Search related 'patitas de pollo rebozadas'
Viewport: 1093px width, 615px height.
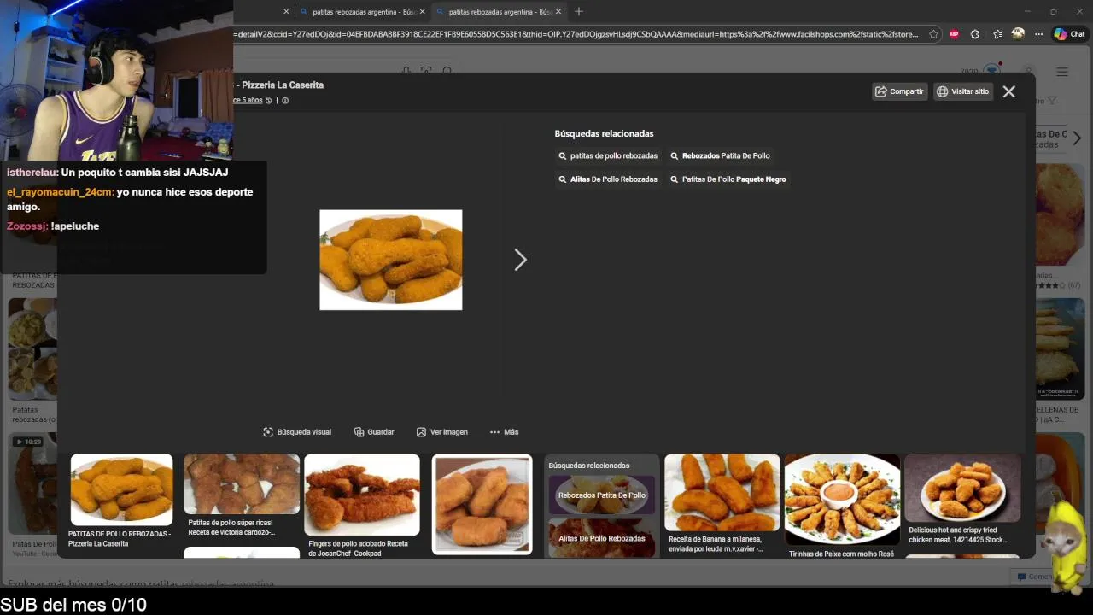pyautogui.click(x=608, y=156)
